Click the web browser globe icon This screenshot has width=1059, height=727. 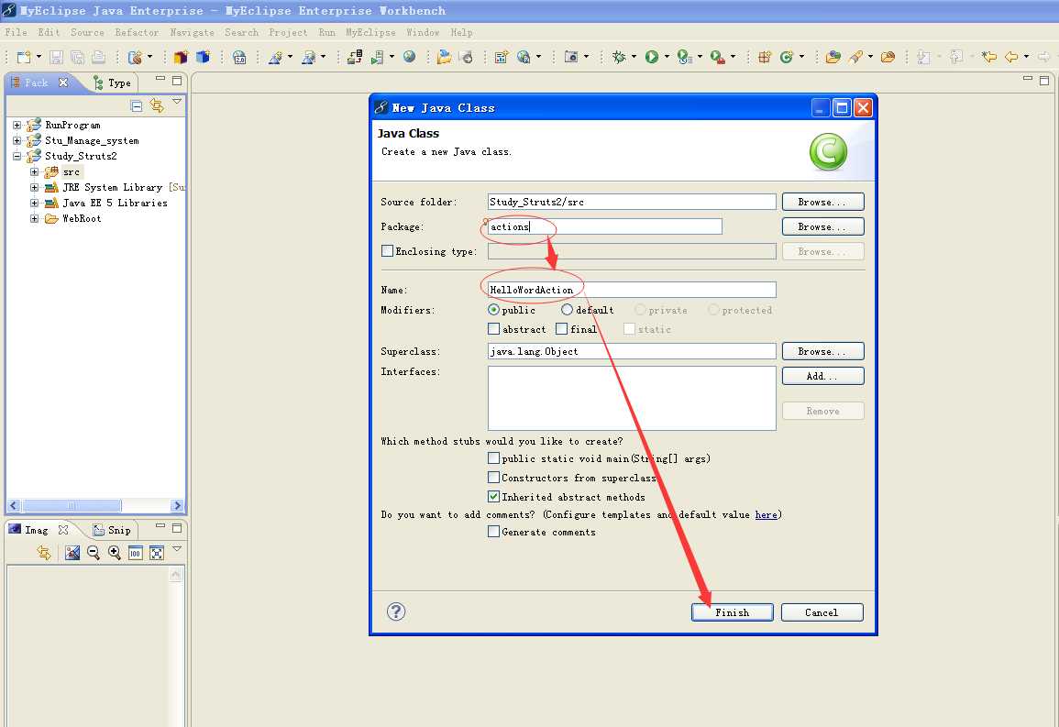coord(409,58)
